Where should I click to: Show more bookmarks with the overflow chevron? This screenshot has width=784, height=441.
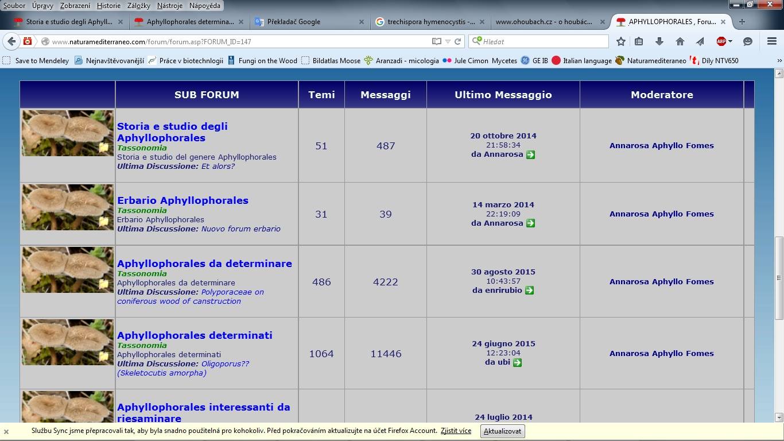pos(779,60)
